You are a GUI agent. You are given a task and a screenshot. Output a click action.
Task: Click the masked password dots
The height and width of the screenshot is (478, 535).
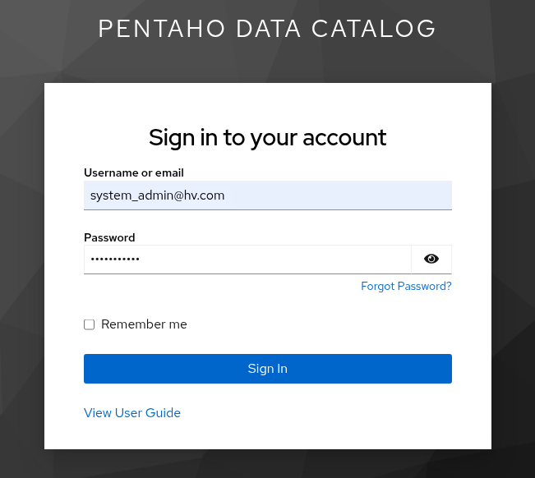click(x=115, y=260)
